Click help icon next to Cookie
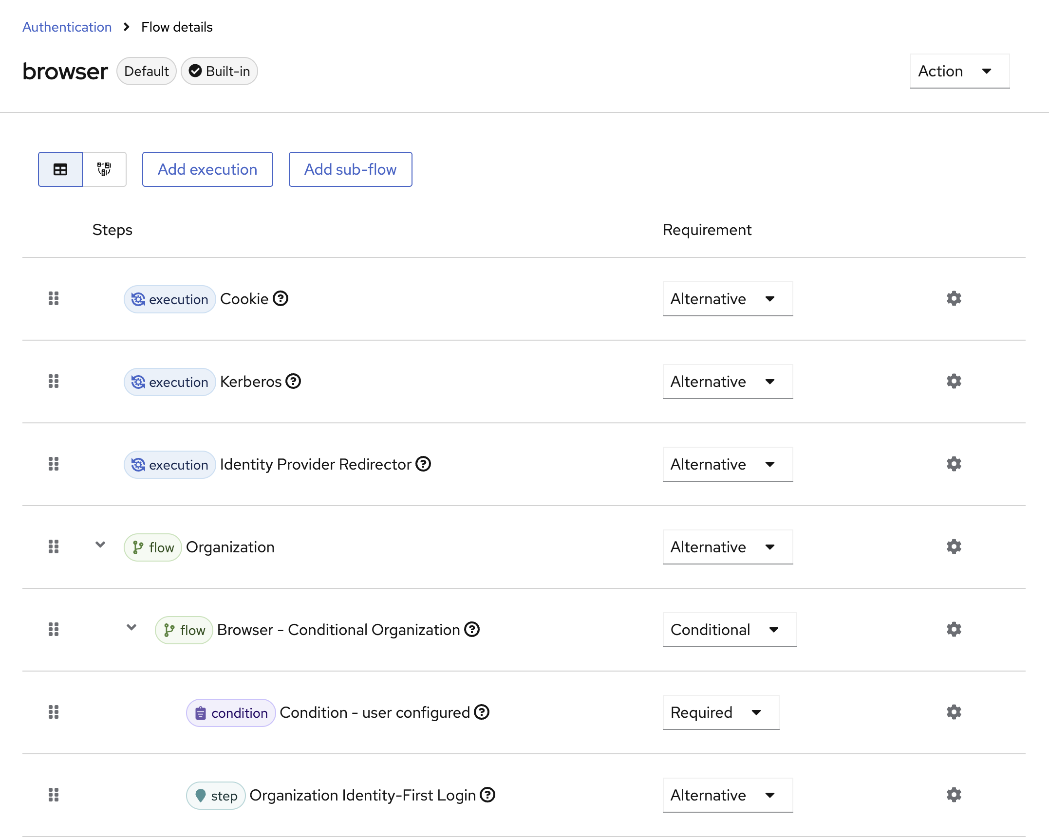Viewport: 1049px width, 837px height. click(281, 298)
